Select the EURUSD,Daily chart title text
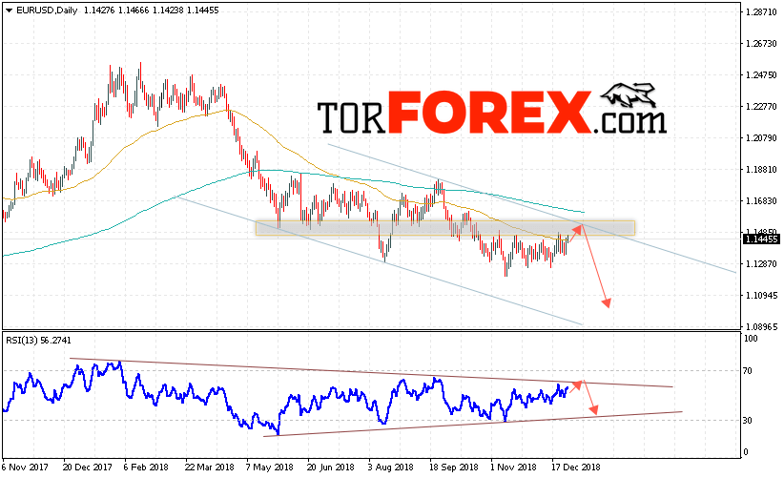The image size is (784, 478). tap(47, 10)
